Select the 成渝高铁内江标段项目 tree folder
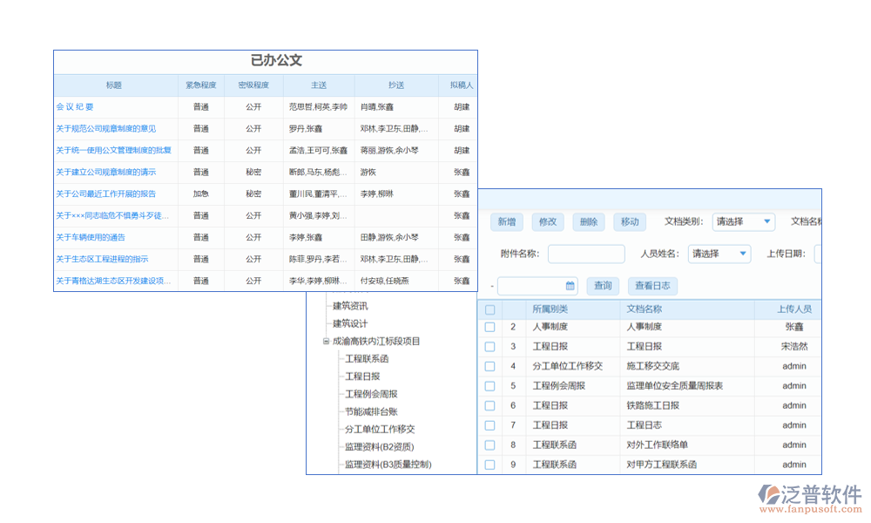 point(376,341)
